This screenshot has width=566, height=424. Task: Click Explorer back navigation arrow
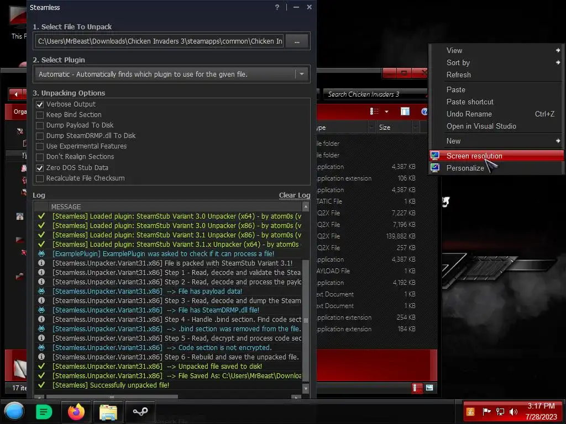click(x=16, y=94)
